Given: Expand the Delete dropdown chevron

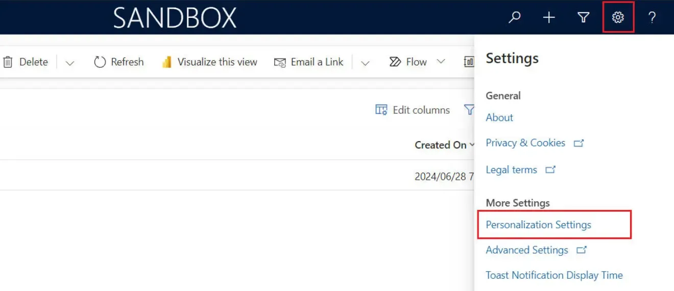Looking at the screenshot, I should coord(70,63).
